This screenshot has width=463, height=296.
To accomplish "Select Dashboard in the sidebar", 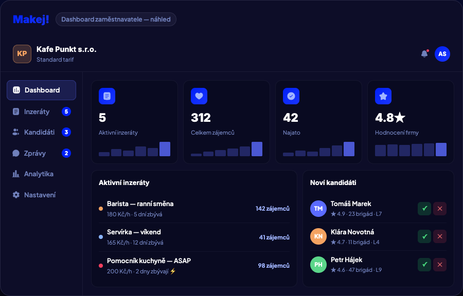I will point(41,90).
